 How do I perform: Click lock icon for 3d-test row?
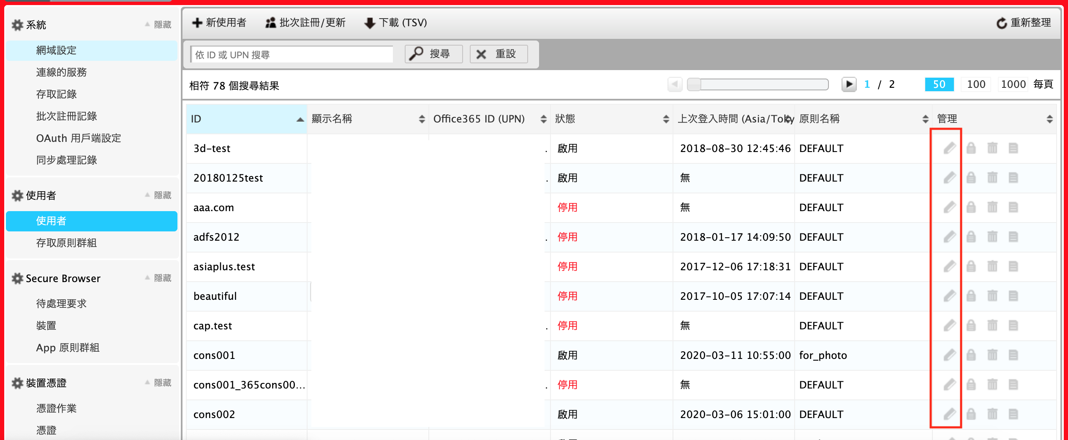(x=971, y=148)
